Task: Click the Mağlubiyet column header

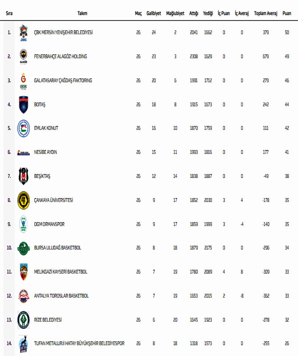Action: point(175,13)
